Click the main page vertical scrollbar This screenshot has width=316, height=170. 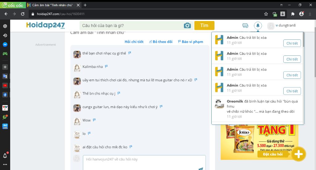pyautogui.click(x=315, y=52)
